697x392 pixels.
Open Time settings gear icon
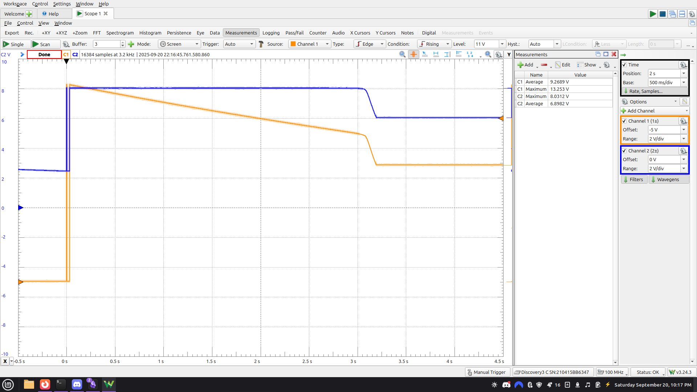(684, 65)
